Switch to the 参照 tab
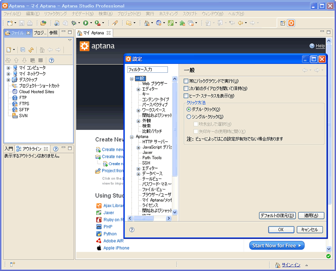Viewport: 336px width, 271px height. click(53, 33)
